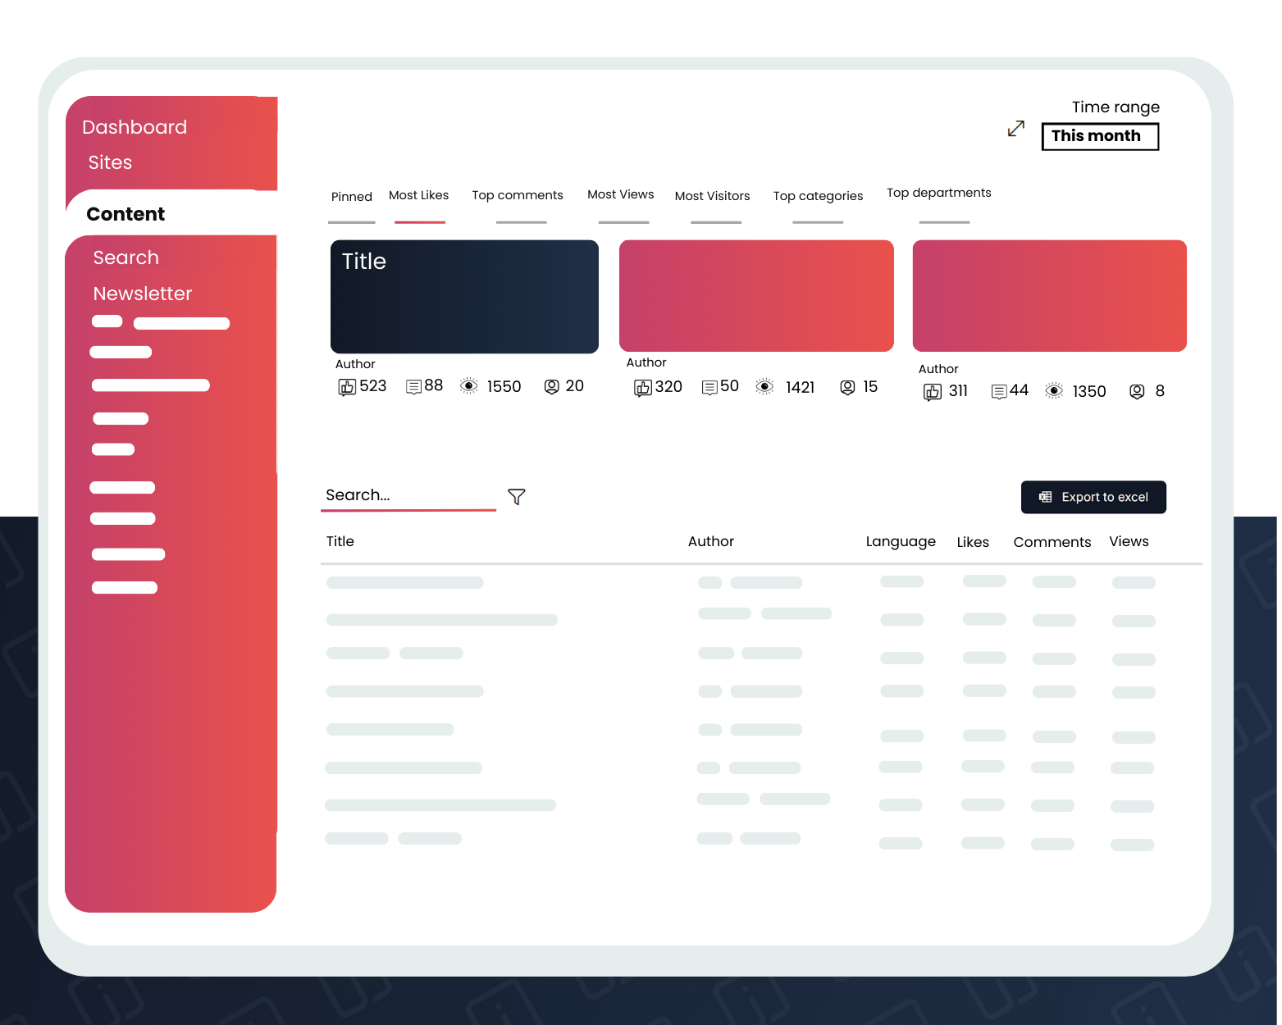Click the visitors icon showing 15
Viewport: 1282px width, 1025px height.
coord(847,387)
